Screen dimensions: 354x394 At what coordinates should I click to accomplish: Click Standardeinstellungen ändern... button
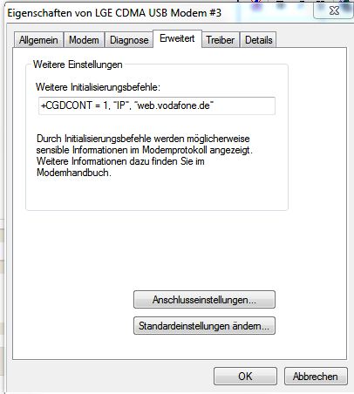pyautogui.click(x=204, y=326)
